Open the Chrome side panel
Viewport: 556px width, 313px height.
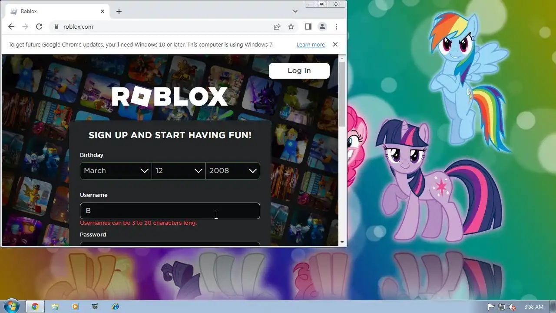tap(308, 27)
